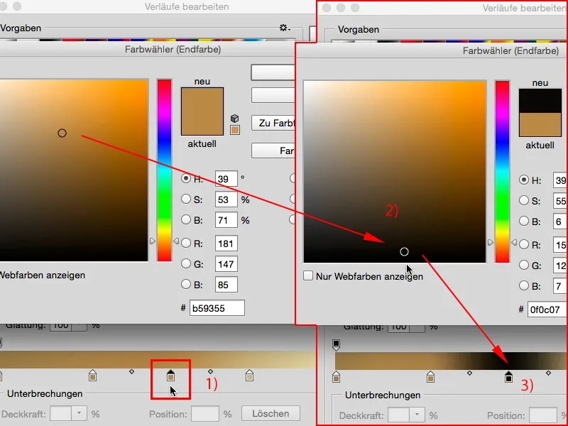Select R radio button in right color picker

(x=524, y=244)
